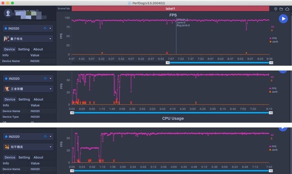Click the user avatar icon
292x174 pixels.
point(8,13)
